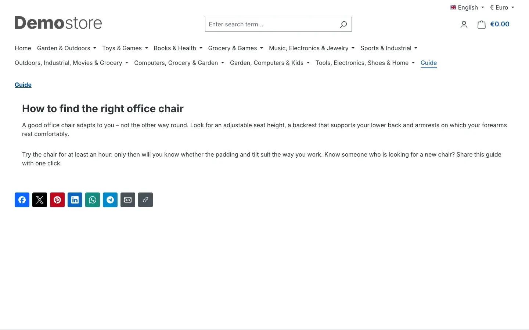Viewport: 529px width, 330px height.
Task: Pin the guide on Pinterest
Action: pyautogui.click(x=57, y=200)
